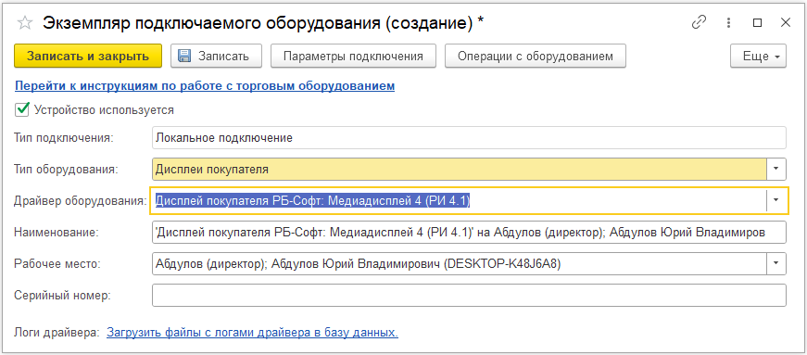Open Рабочее место dropdown arrow
807x355 pixels.
click(x=776, y=264)
